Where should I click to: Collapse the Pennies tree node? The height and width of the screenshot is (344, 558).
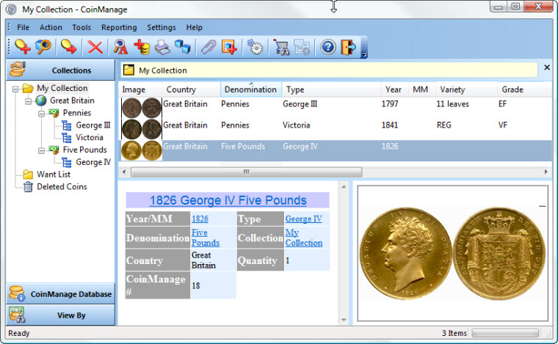click(41, 114)
